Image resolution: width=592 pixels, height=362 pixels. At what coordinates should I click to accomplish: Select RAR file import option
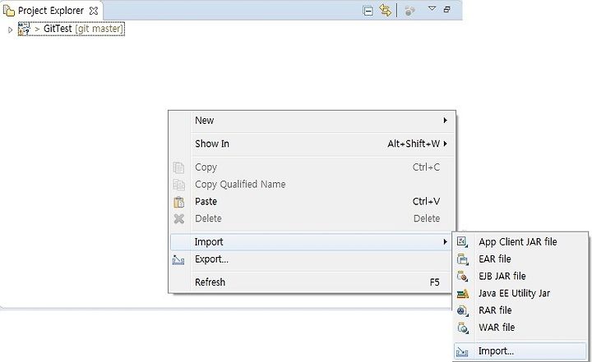(x=520, y=310)
